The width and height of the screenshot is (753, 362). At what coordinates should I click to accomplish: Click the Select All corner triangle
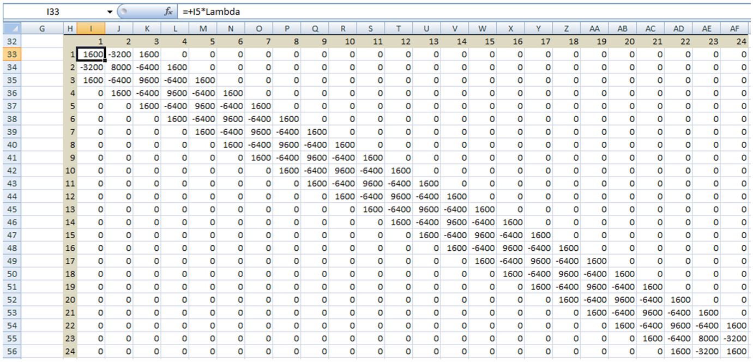11,28
